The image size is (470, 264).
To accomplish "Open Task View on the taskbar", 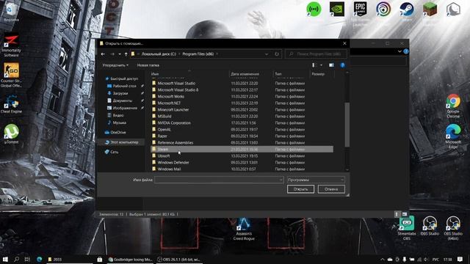I will pyautogui.click(x=27, y=259).
